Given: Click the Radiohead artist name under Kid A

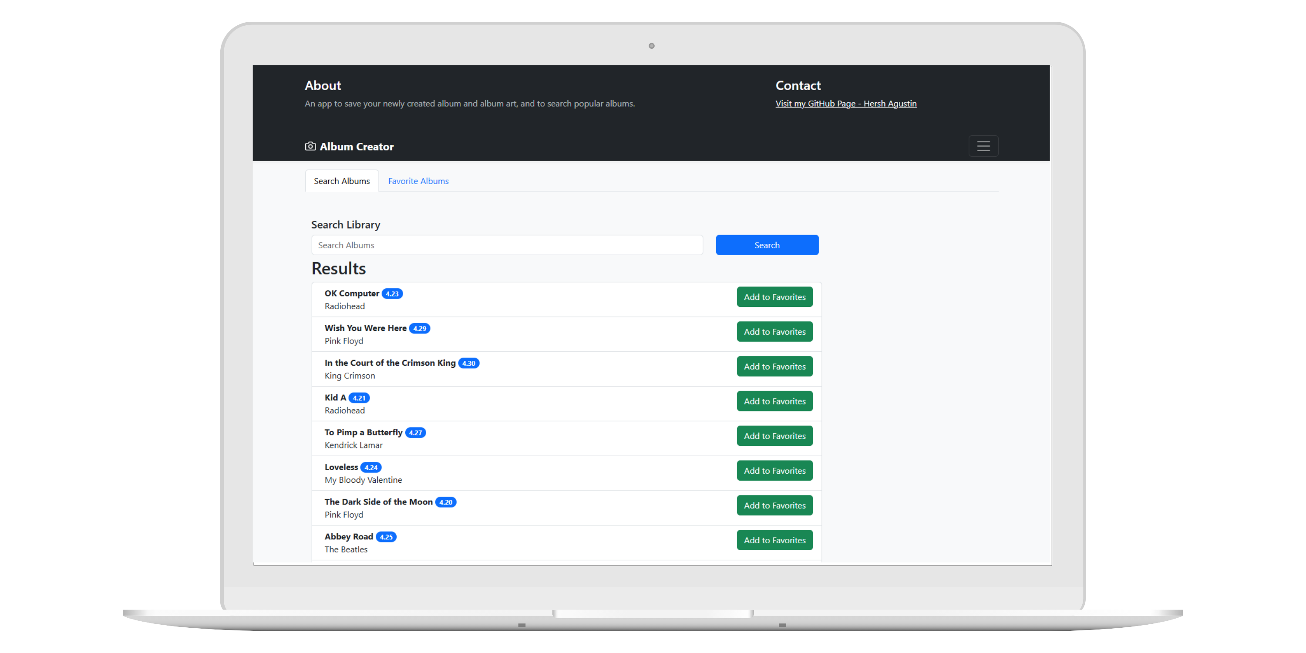Looking at the screenshot, I should [x=345, y=411].
